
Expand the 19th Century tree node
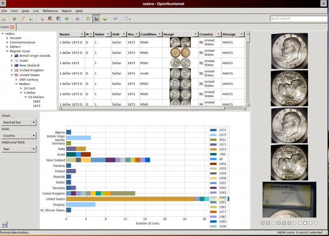click(x=16, y=80)
